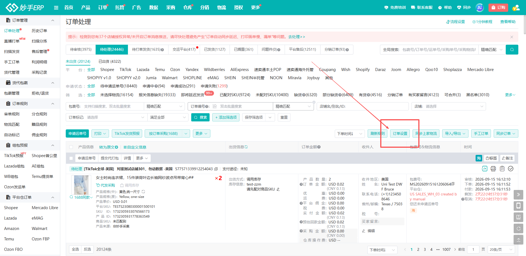Viewport: 526px width, 256px height.
Task: Open the 20条/页 page size dropdown
Action: click(x=501, y=249)
